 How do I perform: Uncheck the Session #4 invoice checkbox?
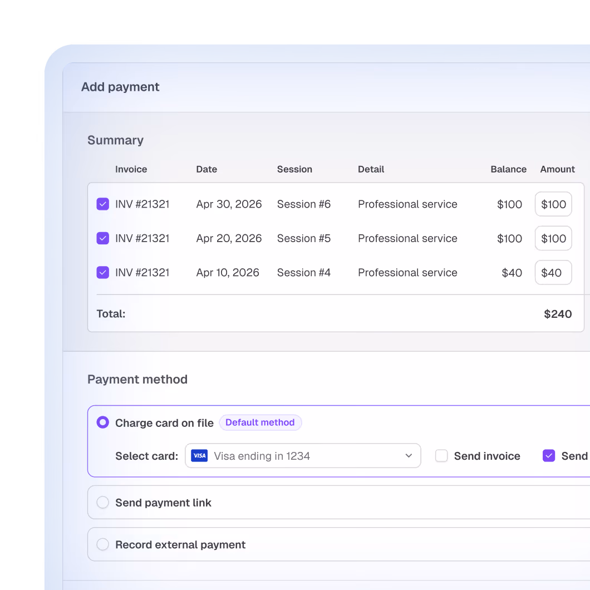tap(103, 272)
